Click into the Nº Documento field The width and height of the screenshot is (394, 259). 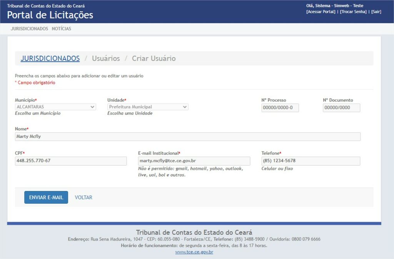tap(341, 108)
